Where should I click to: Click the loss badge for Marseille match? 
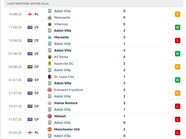[x=177, y=41]
